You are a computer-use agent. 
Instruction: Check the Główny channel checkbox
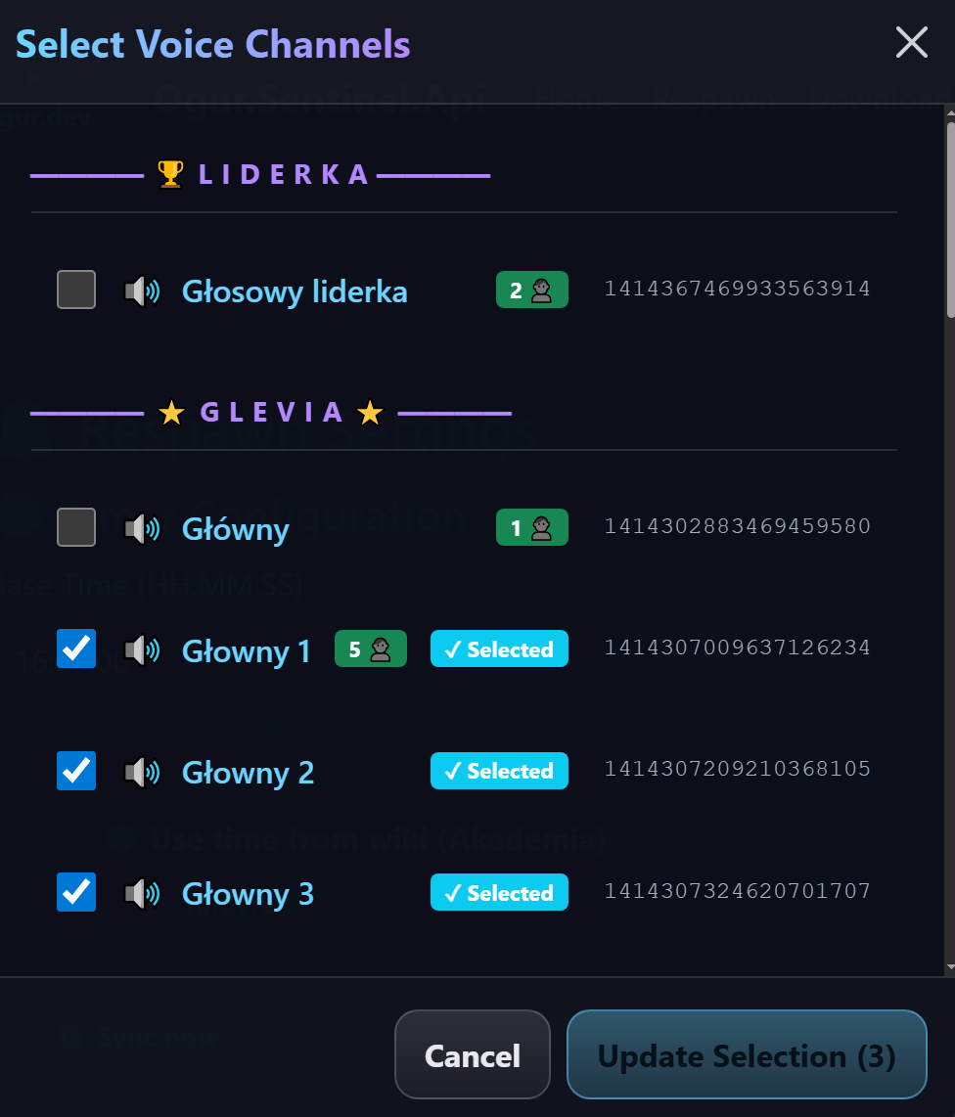click(x=75, y=526)
